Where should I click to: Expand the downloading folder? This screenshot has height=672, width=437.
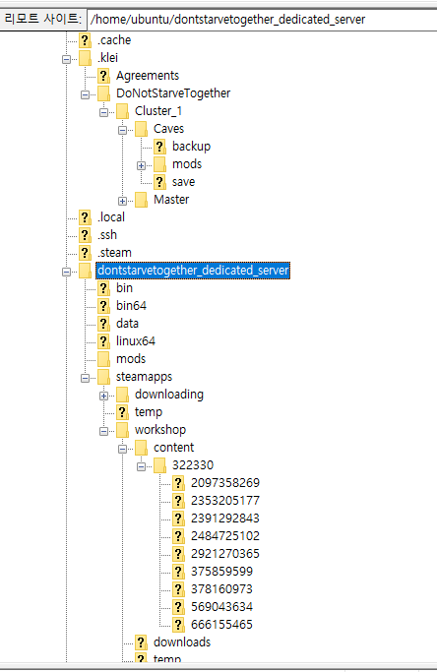coord(103,396)
